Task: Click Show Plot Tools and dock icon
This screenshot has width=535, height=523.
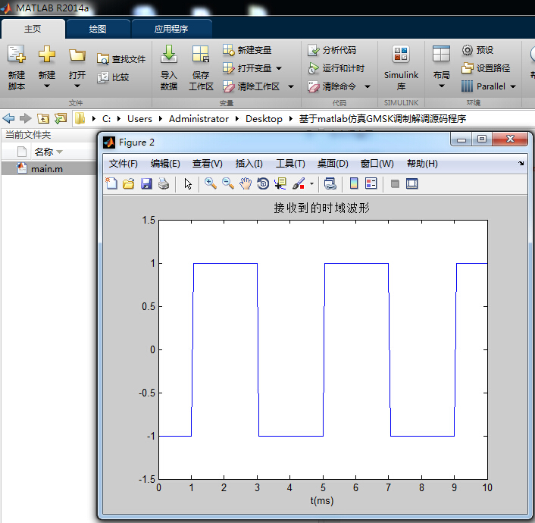Action: click(x=411, y=183)
